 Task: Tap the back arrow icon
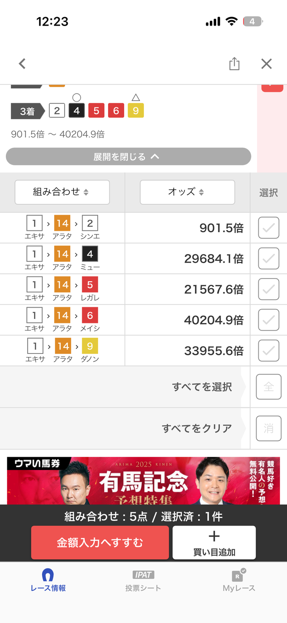coord(22,64)
